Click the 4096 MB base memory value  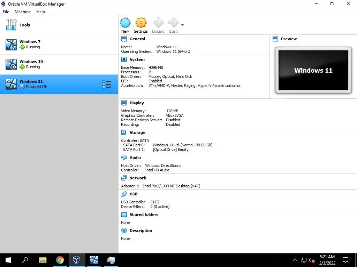click(x=156, y=67)
